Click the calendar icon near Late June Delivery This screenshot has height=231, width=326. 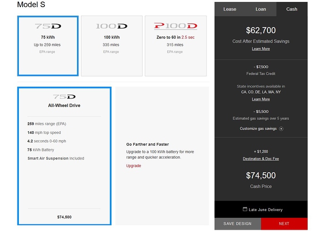click(245, 209)
